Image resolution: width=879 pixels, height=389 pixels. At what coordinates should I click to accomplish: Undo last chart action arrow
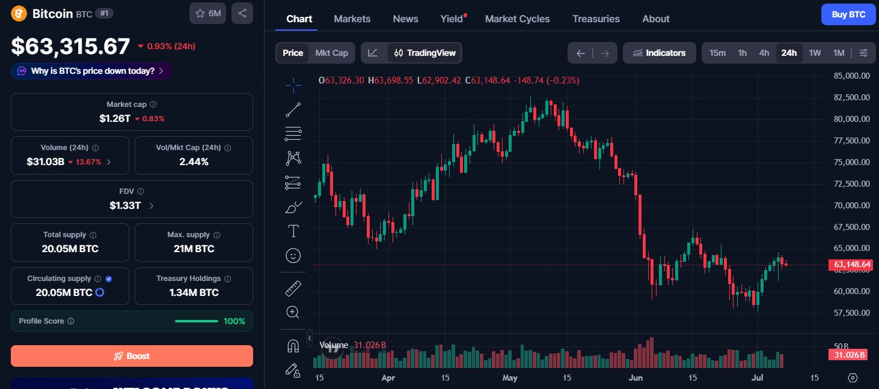pos(581,53)
